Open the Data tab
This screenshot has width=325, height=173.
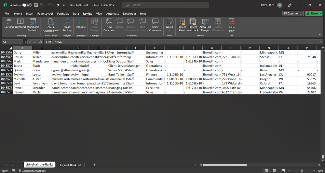[76, 13]
